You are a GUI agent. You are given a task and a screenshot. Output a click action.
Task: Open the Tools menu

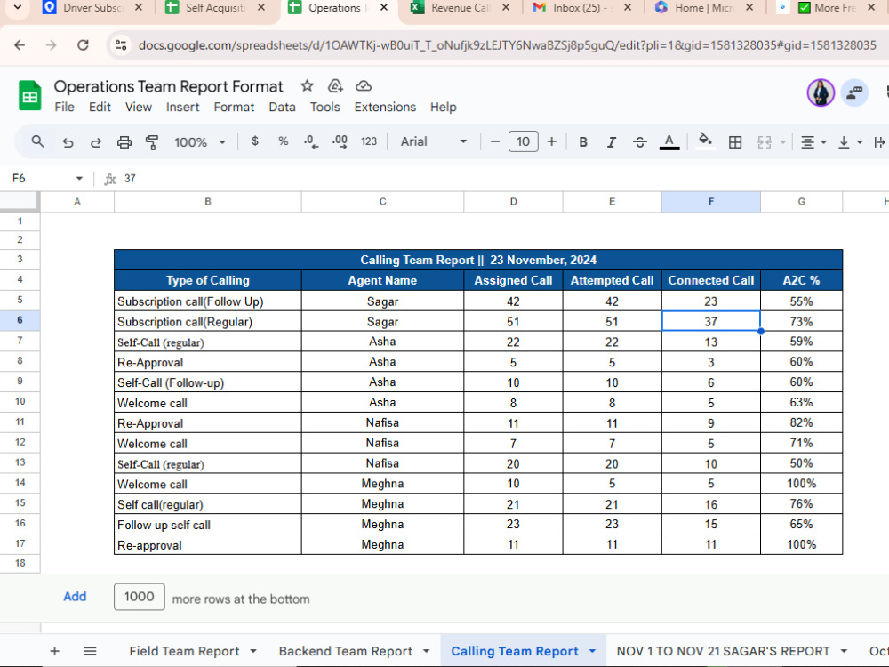click(x=324, y=108)
